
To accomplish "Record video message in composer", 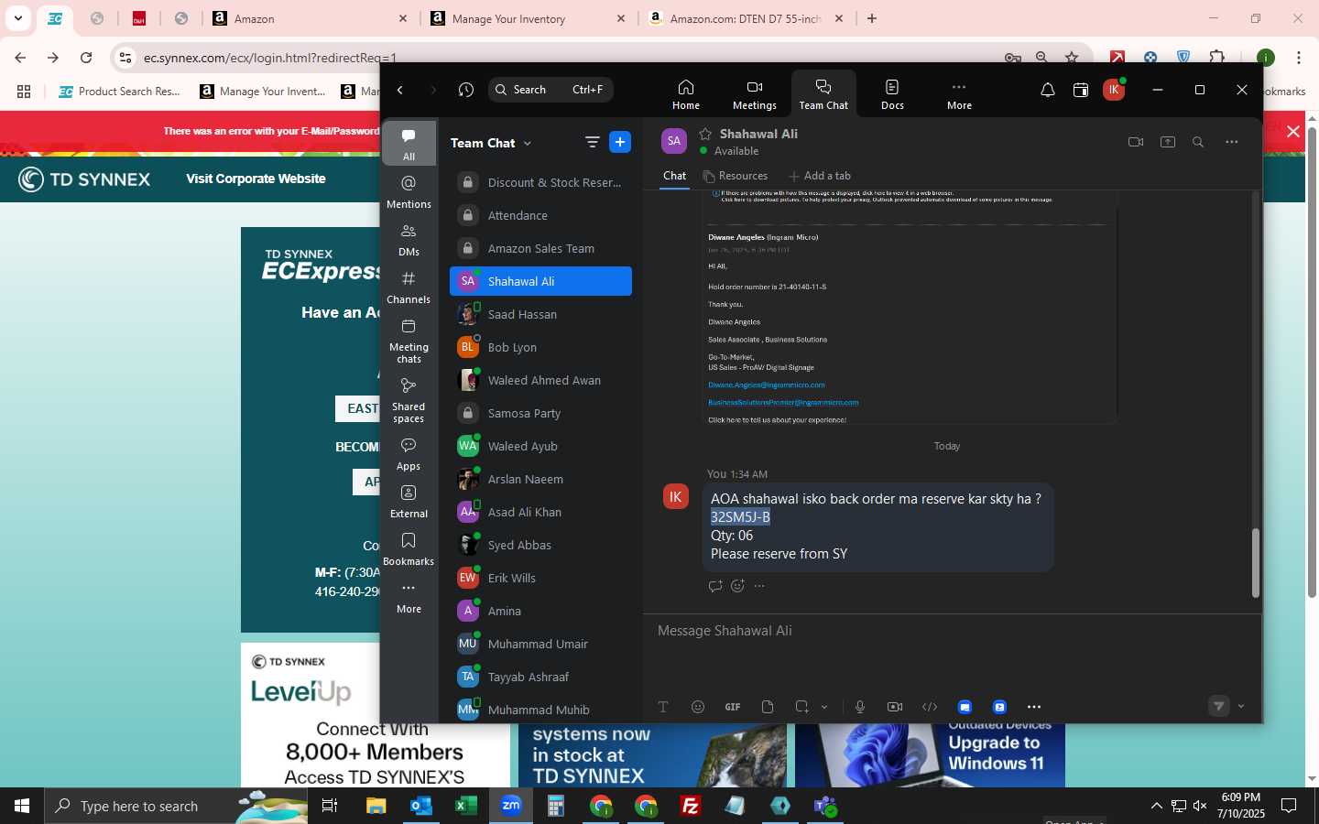I will click(895, 707).
